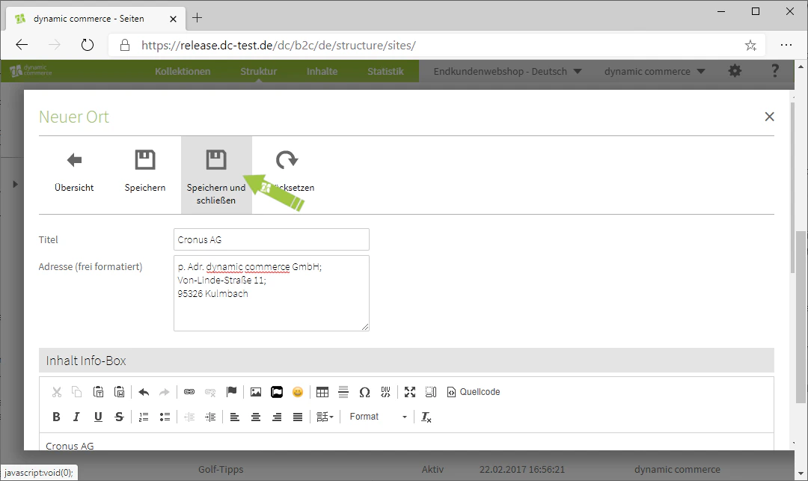The height and width of the screenshot is (481, 808).
Task: Click the Adresse text area
Action: (272, 293)
